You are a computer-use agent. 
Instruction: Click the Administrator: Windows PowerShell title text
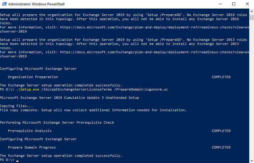[x=36, y=4]
